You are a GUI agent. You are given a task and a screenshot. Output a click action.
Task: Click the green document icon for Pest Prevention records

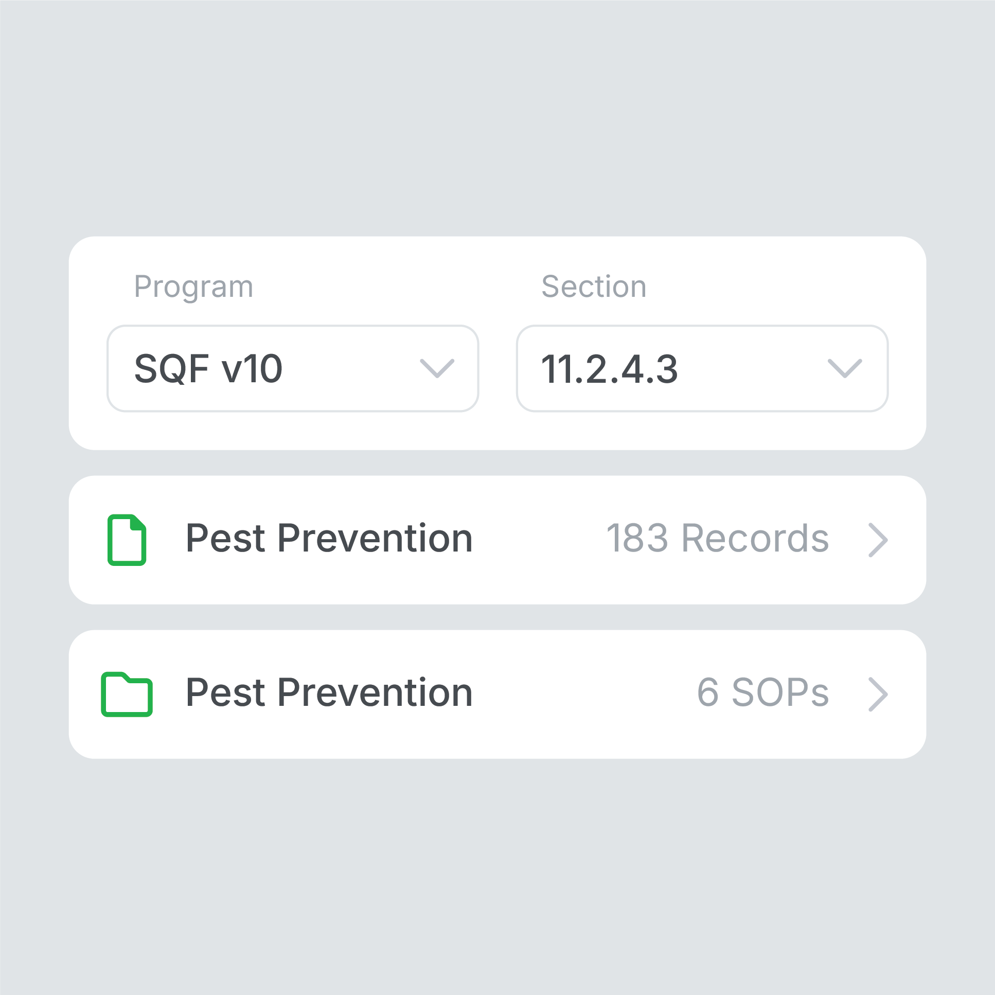tap(127, 540)
